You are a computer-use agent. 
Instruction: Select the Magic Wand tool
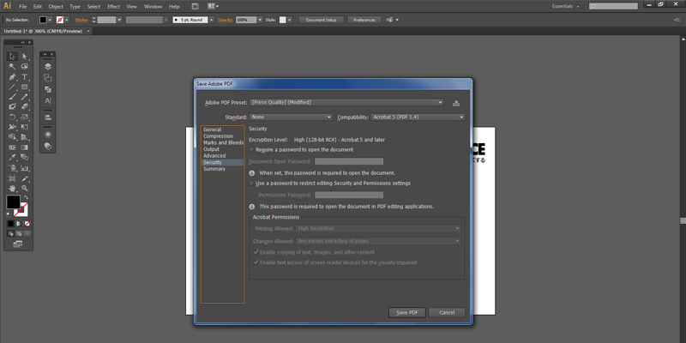coord(12,67)
